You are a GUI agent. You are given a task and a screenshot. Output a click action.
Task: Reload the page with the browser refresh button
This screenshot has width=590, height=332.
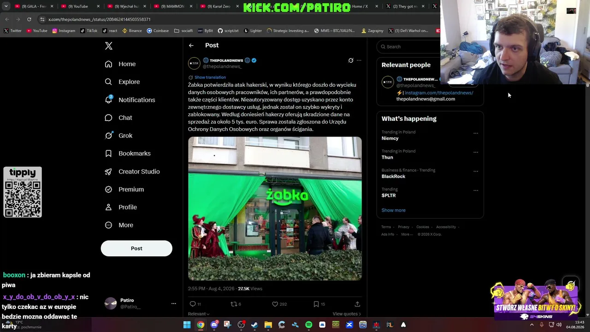coord(29,19)
